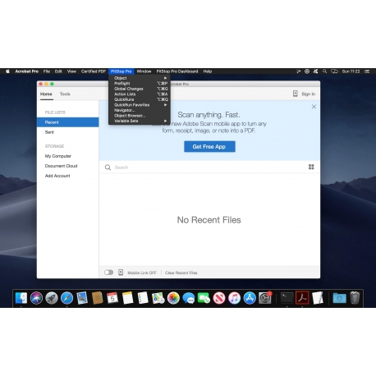This screenshot has height=376, width=376.
Task: Open the Window menu
Action: 144,71
